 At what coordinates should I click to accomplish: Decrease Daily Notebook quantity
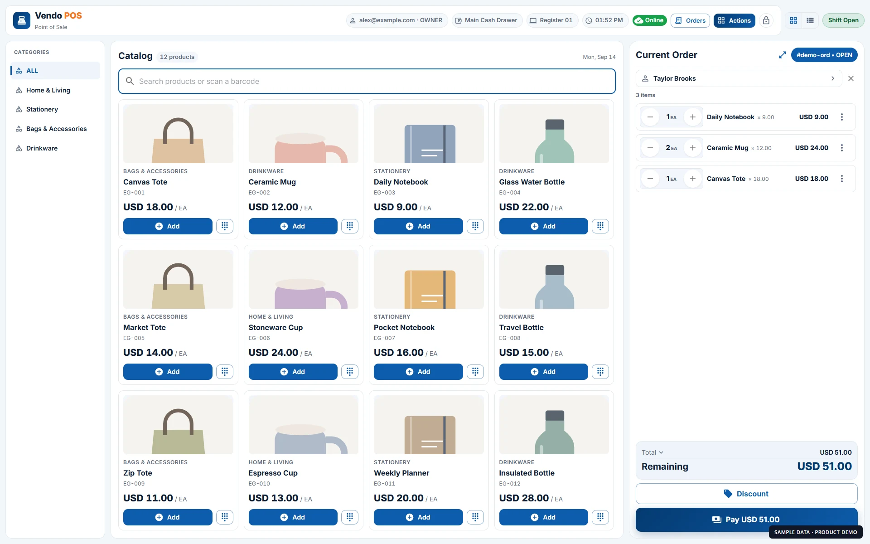650,117
